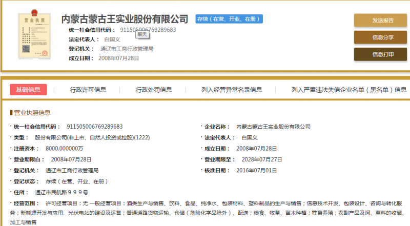The image size is (410, 226).
Task: Click registered capital 8000.000000万
Action: pos(65,149)
